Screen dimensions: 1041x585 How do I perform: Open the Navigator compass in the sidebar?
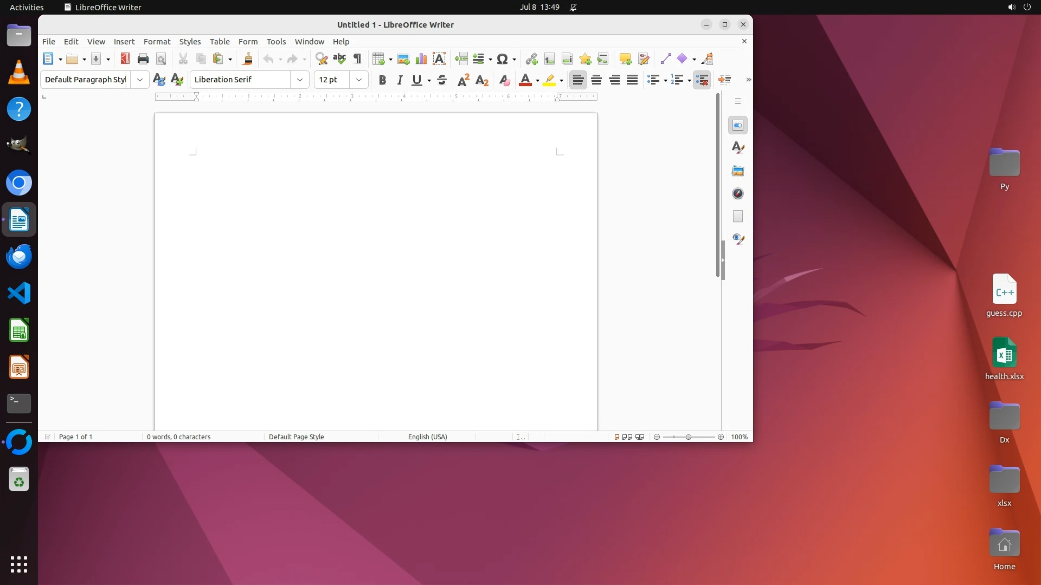(738, 194)
